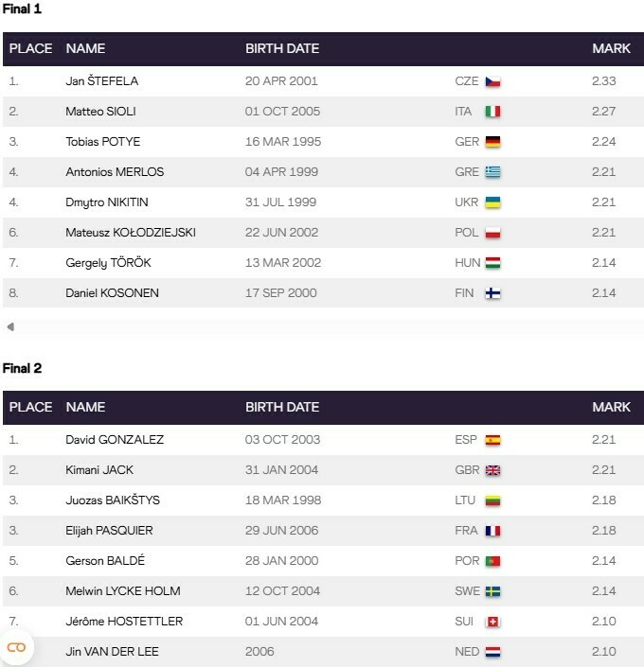Click the PLACE header in Final 2 table

[x=30, y=407]
